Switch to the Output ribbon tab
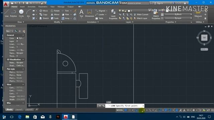214x120 pixels. pos(71,7)
